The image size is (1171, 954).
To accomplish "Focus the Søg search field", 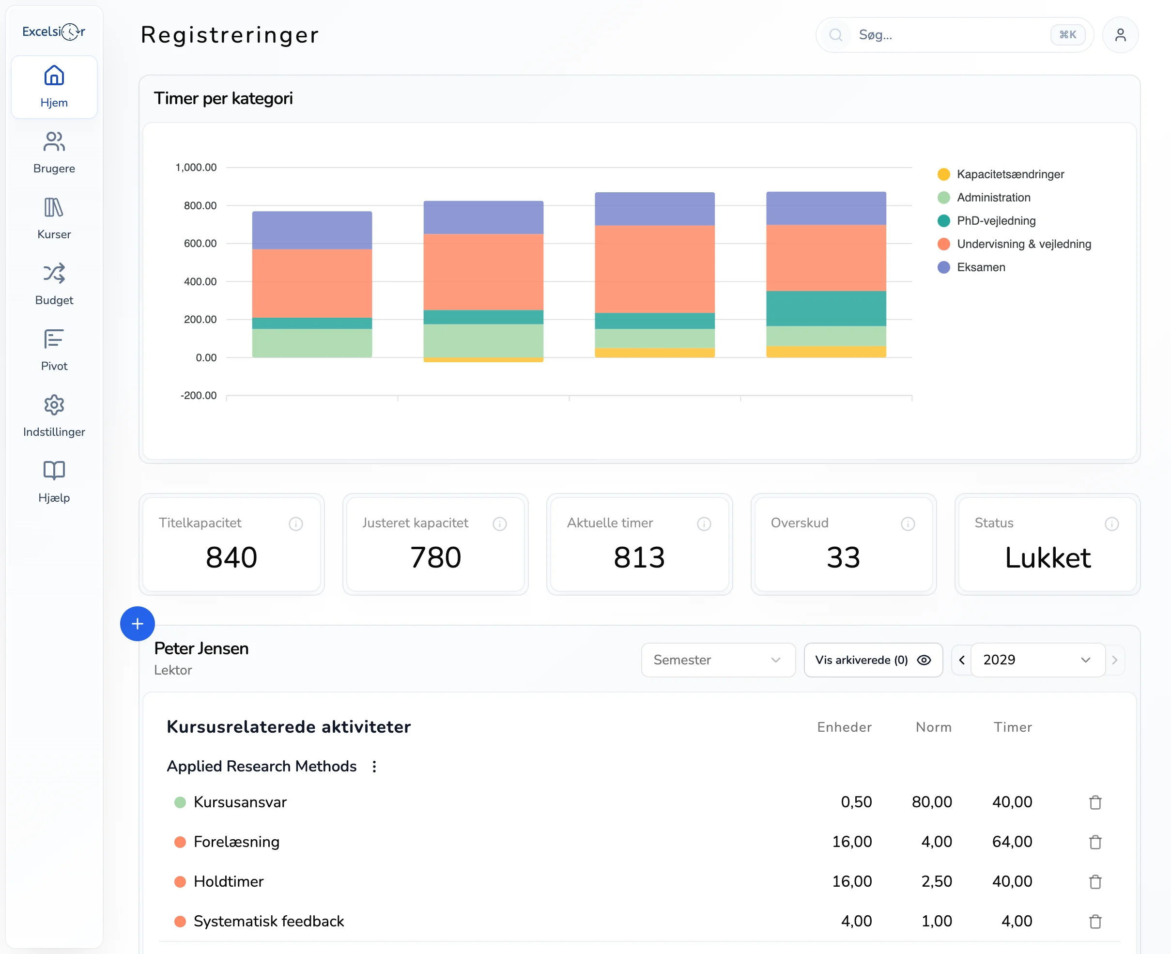I will point(955,35).
